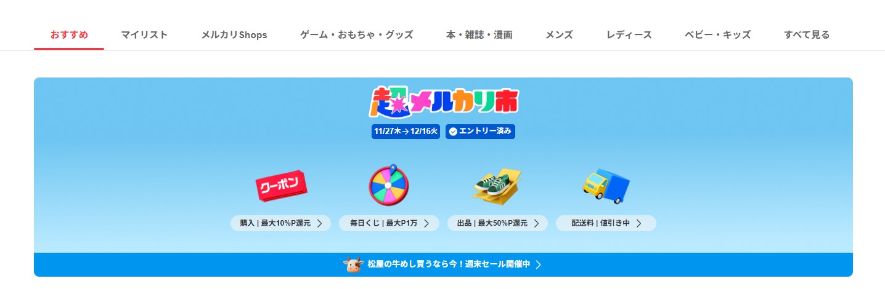Click the 11/27木→12/16火 date badge
The width and height of the screenshot is (885, 289).
coord(406,132)
